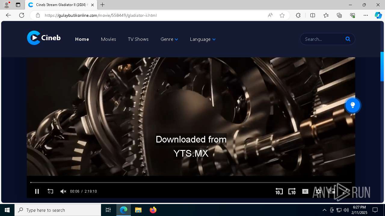Viewport: 385px width, 216px height.
Task: Open system volume tray icon
Action: [x=346, y=210]
